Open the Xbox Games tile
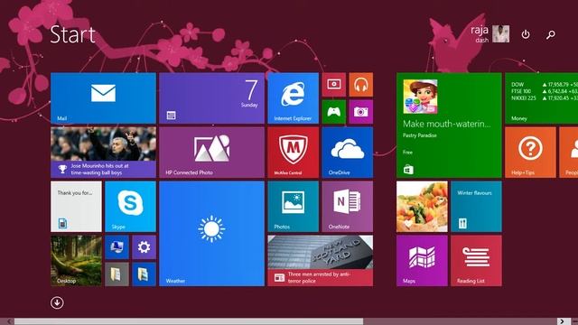This screenshot has height=325, width=578. 334,112
